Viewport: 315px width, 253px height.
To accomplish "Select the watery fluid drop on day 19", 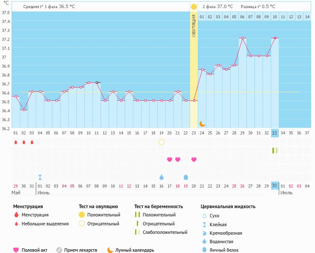I will tap(161, 177).
